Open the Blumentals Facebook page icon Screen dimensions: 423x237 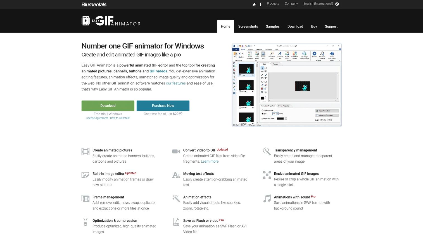coord(261,4)
